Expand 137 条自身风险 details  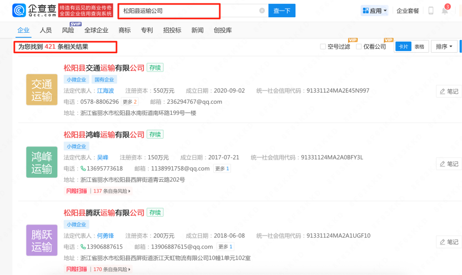pyautogui.click(x=112, y=191)
